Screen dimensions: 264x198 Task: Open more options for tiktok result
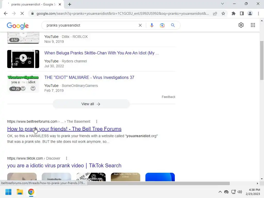pyautogui.click(x=67, y=158)
